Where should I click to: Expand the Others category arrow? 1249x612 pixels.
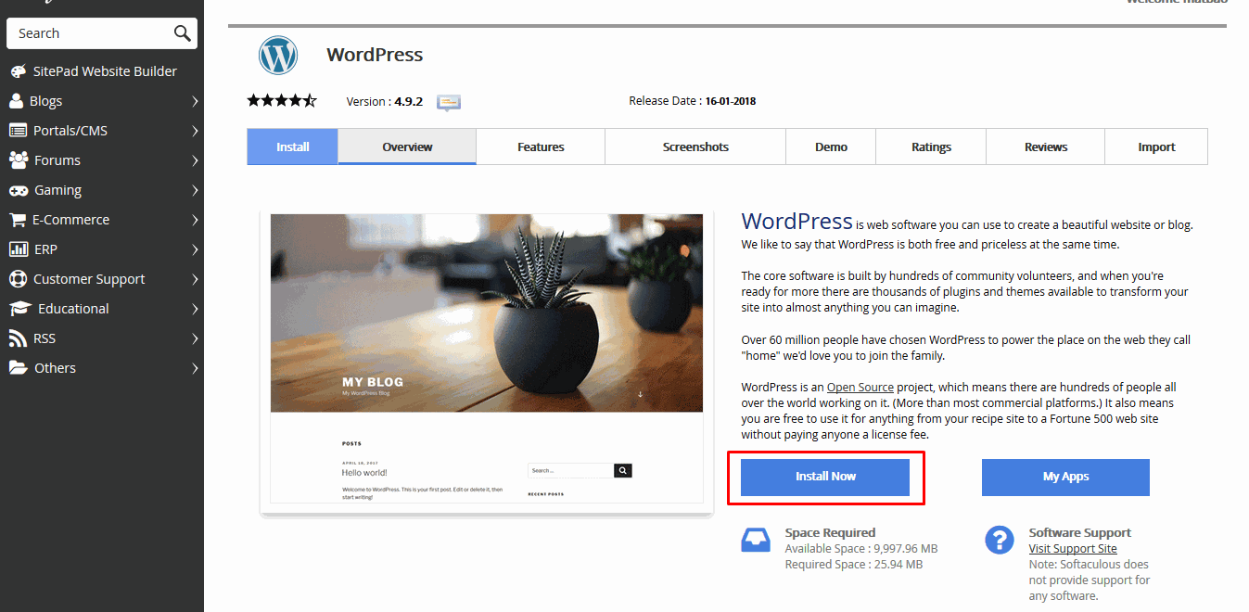pyautogui.click(x=195, y=368)
